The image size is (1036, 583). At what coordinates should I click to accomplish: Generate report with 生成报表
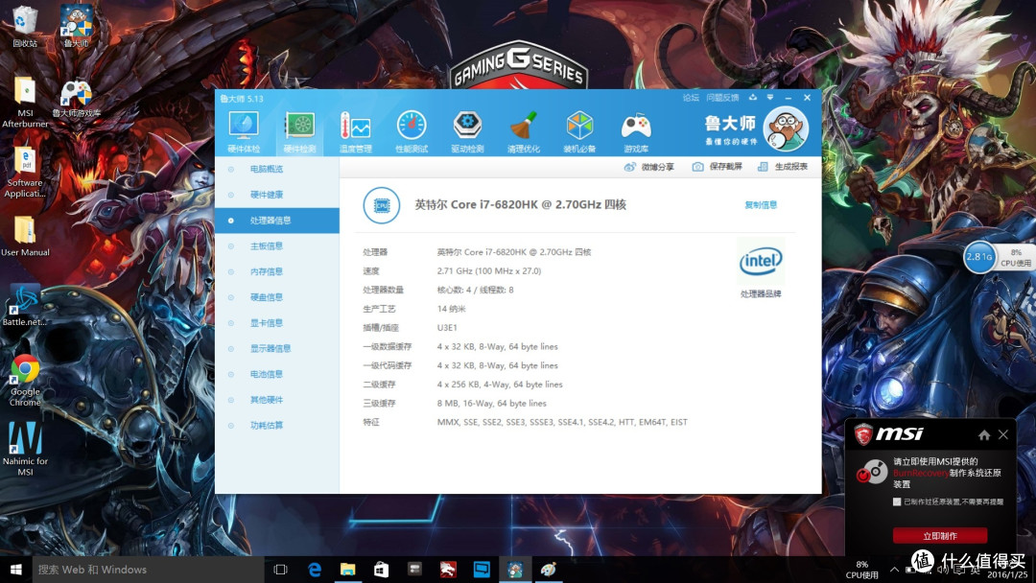click(x=783, y=167)
